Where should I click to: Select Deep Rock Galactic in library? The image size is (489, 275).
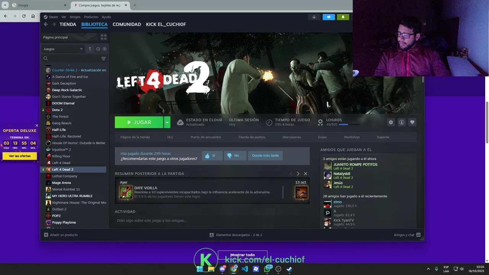point(74,90)
